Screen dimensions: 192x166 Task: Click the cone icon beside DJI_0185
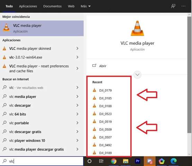(x=94, y=98)
